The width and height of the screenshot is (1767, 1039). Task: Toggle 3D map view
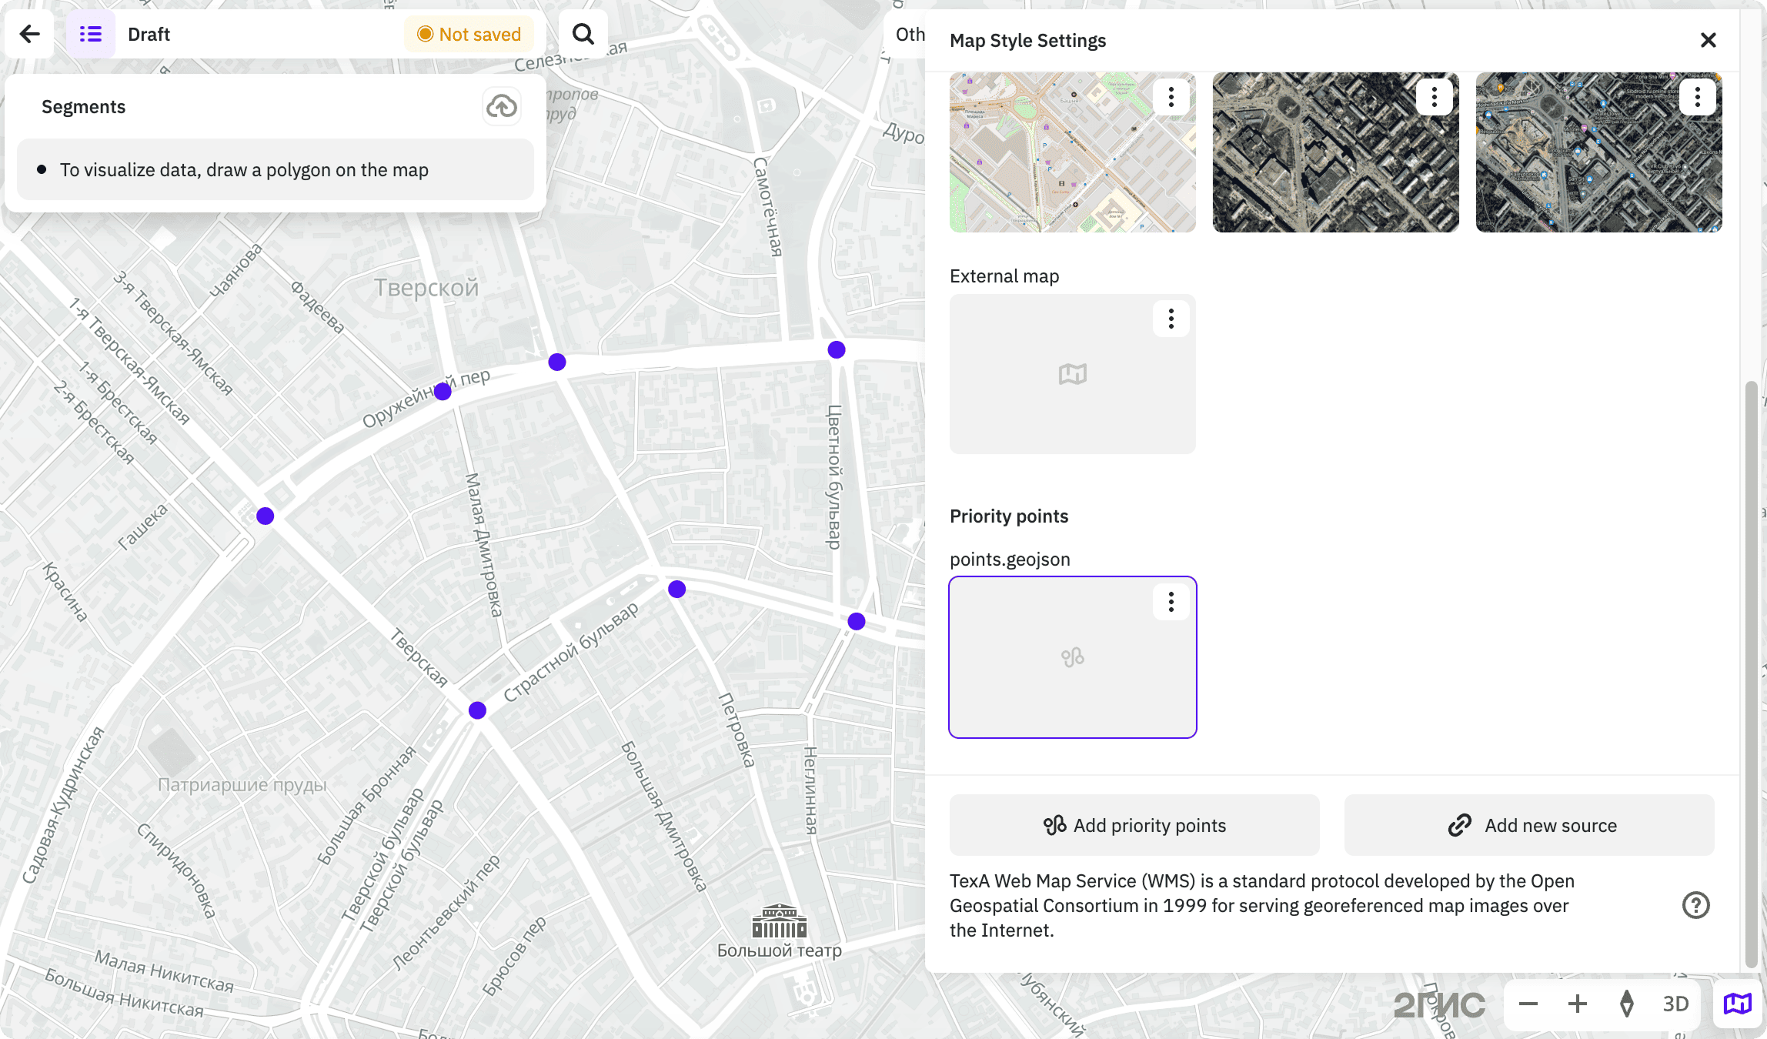(1675, 1004)
